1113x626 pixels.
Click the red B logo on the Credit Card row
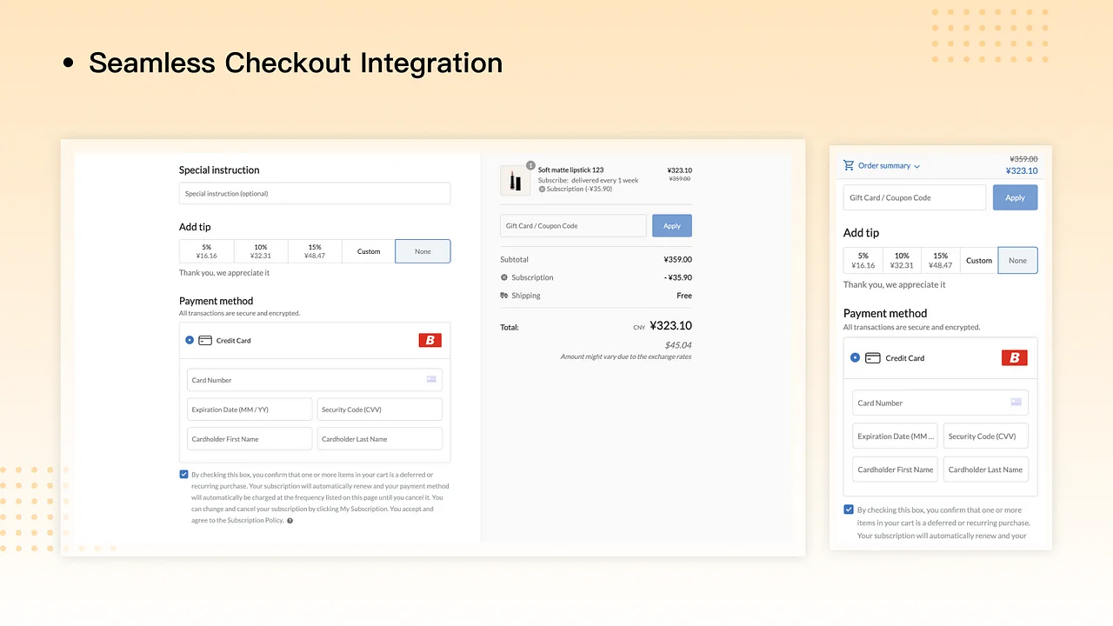tap(430, 340)
